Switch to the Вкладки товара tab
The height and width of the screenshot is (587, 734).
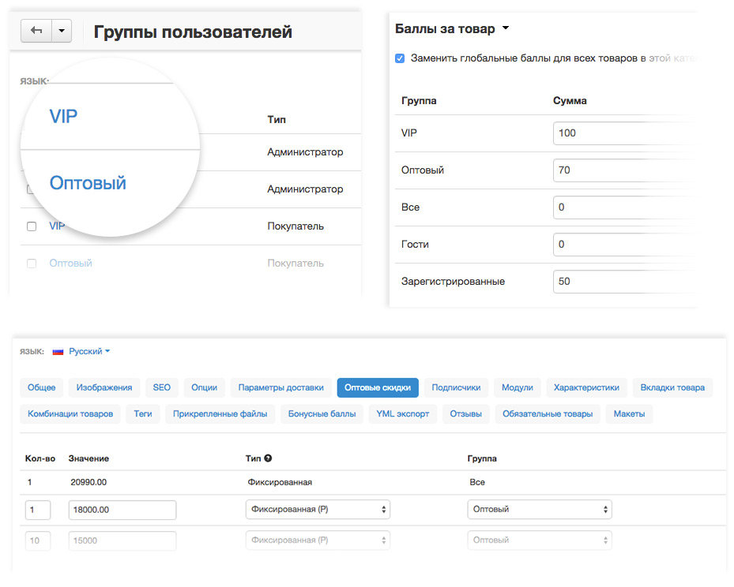coord(672,387)
